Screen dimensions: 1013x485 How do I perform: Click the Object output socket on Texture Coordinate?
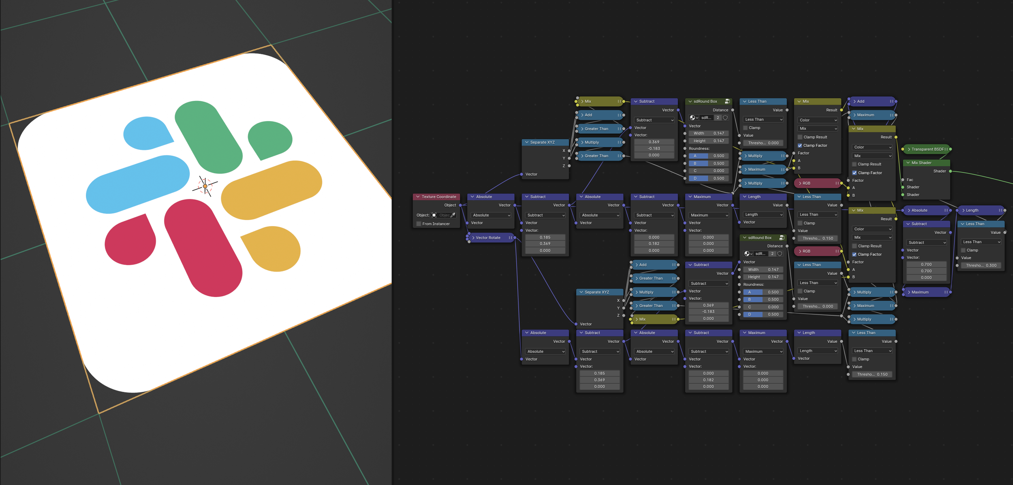460,205
